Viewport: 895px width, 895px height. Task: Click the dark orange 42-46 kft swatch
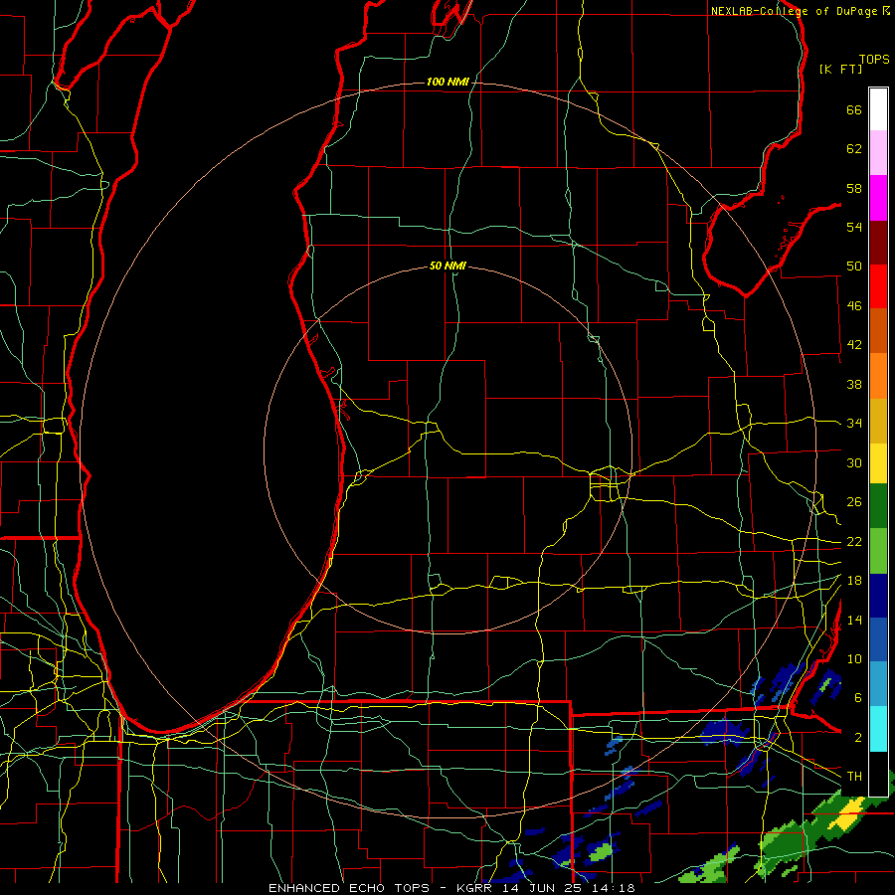click(878, 331)
